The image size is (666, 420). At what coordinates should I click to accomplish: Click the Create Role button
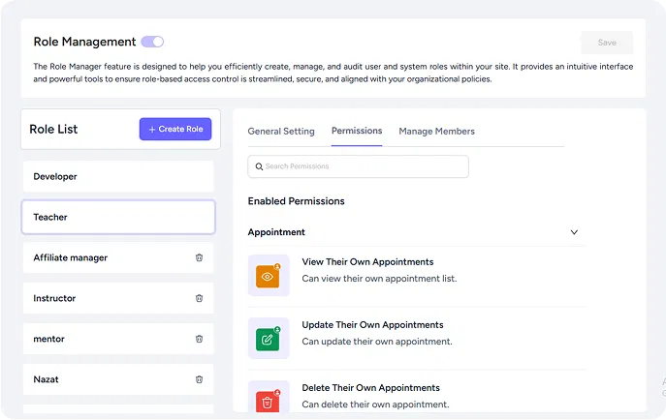(175, 129)
